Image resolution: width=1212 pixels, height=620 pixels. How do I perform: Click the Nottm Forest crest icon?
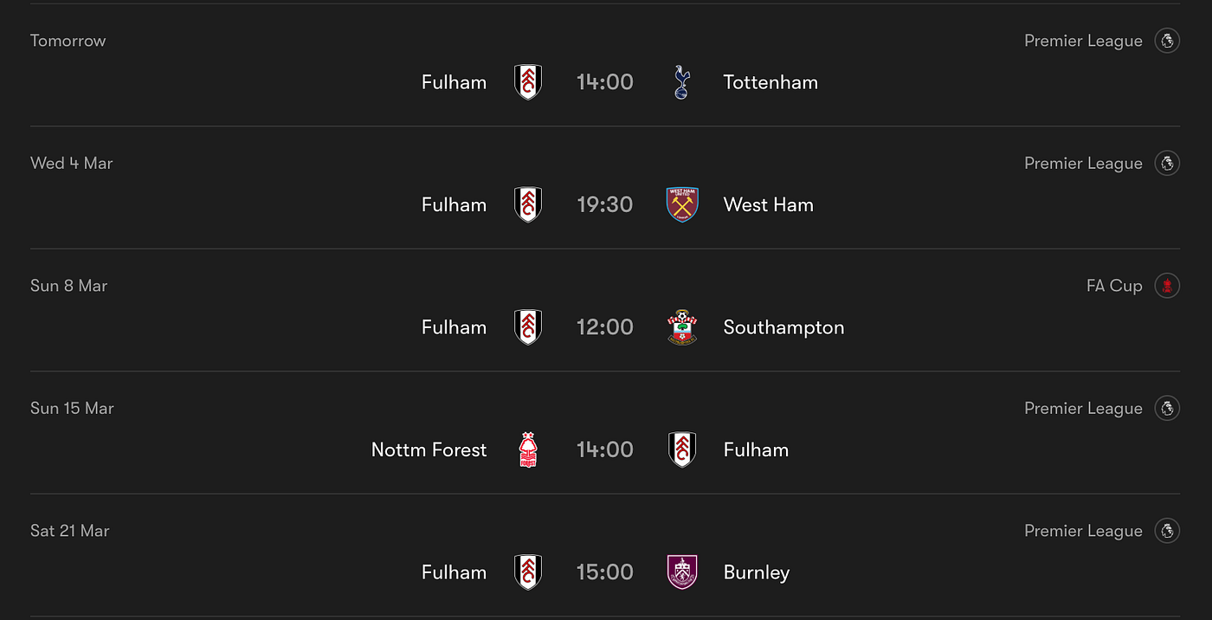[x=528, y=449]
